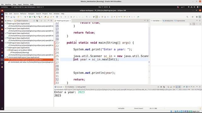Click the Terminate debug toolbar icon
This screenshot has height=113, width=202.
tap(71, 17)
